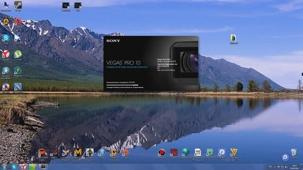Open the Windows Start menu
303x170 pixels.
click(4, 167)
